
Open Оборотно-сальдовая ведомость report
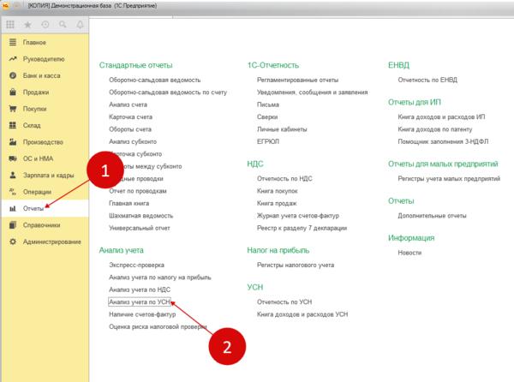click(x=155, y=80)
